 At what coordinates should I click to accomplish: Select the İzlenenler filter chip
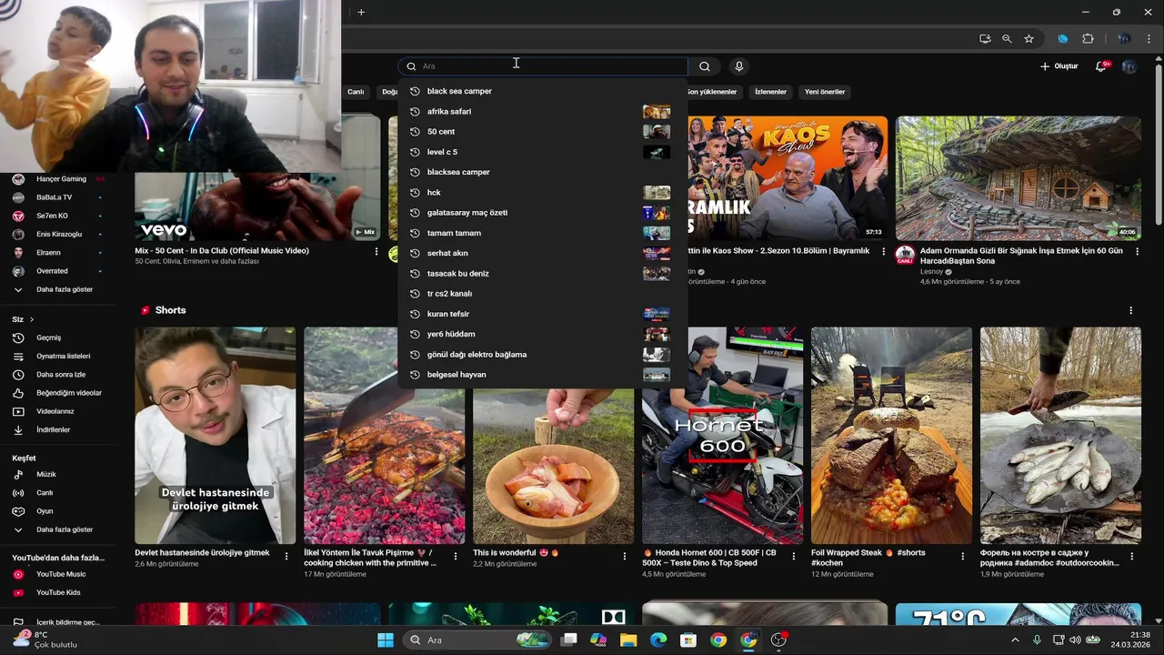pos(770,92)
